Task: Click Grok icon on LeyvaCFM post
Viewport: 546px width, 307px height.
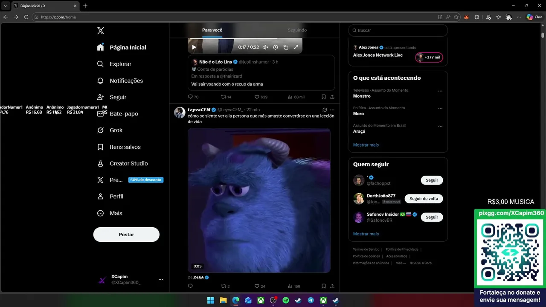Action: coord(325,110)
